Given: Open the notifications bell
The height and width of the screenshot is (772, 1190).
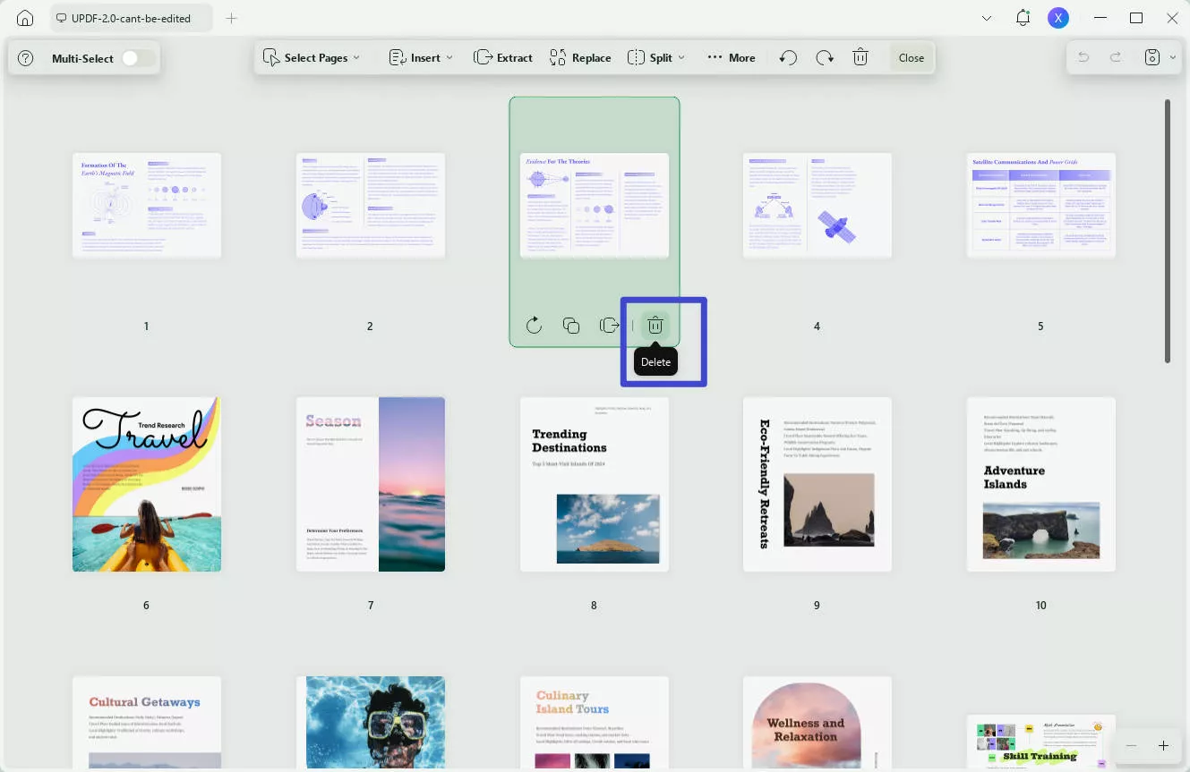Looking at the screenshot, I should point(1023,18).
